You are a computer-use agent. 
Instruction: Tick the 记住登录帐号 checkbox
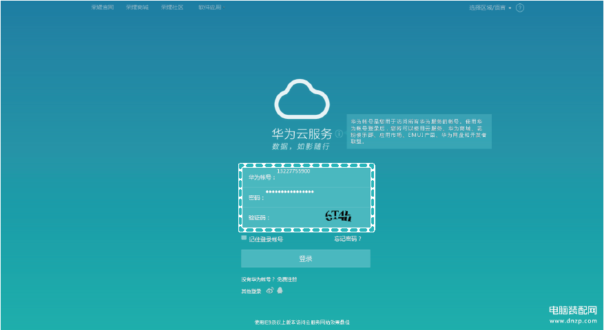click(x=244, y=238)
